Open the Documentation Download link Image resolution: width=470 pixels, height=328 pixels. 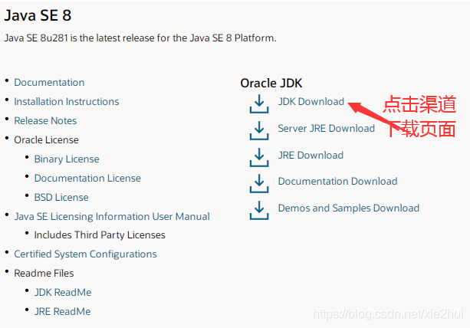coord(338,181)
